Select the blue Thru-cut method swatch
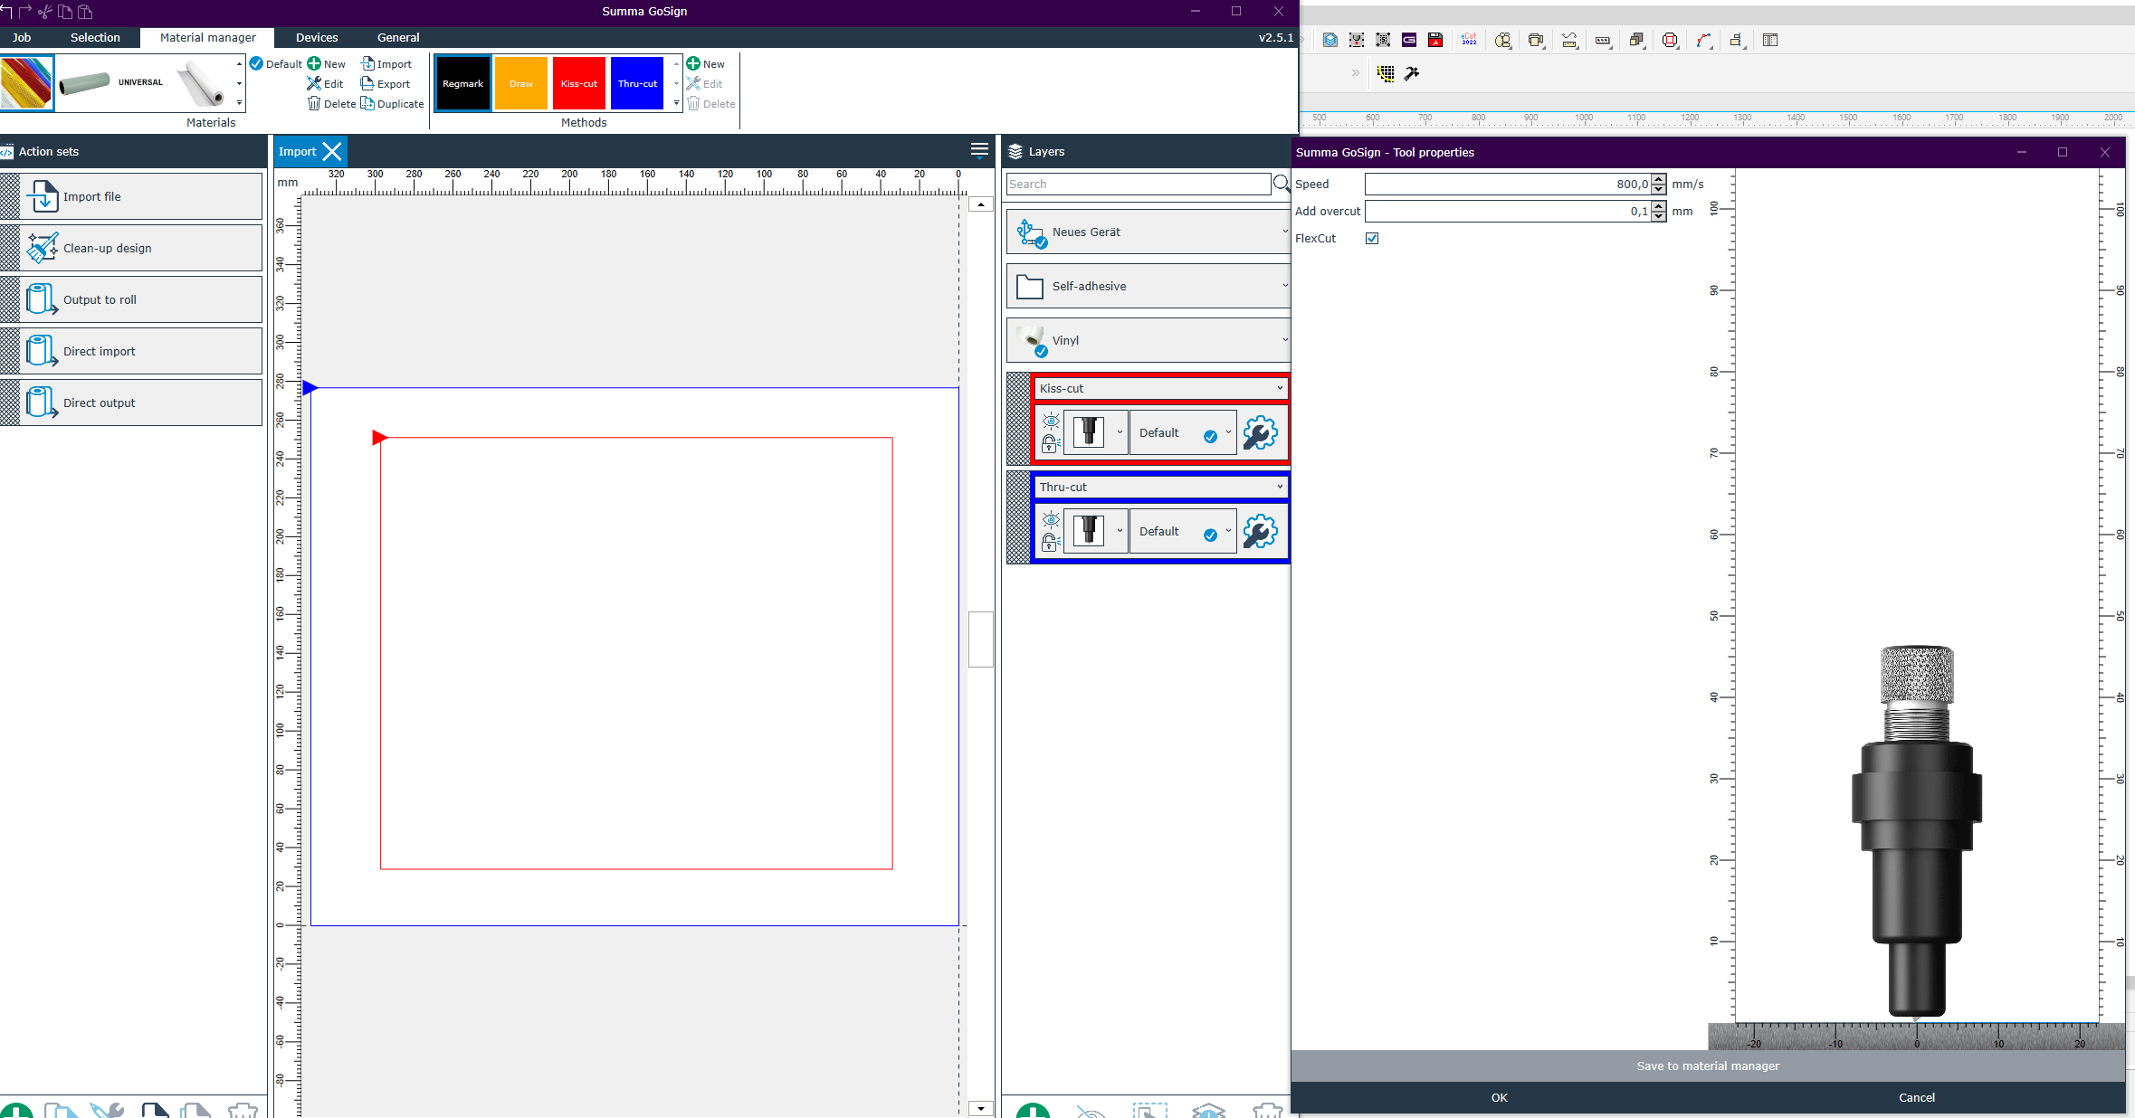This screenshot has height=1118, width=2135. pyautogui.click(x=637, y=83)
